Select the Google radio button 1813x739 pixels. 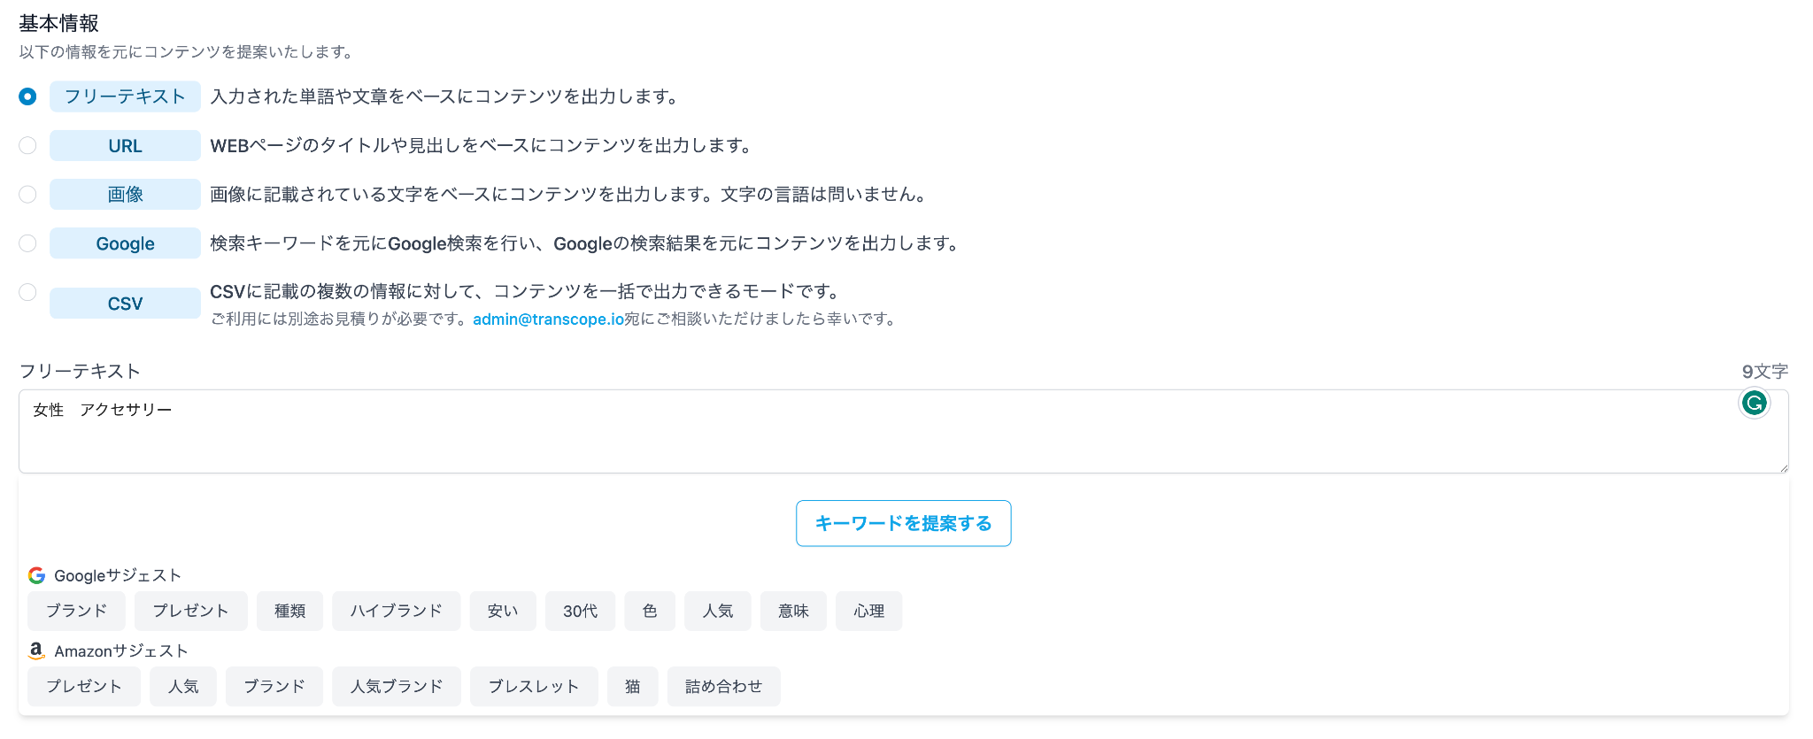[27, 242]
